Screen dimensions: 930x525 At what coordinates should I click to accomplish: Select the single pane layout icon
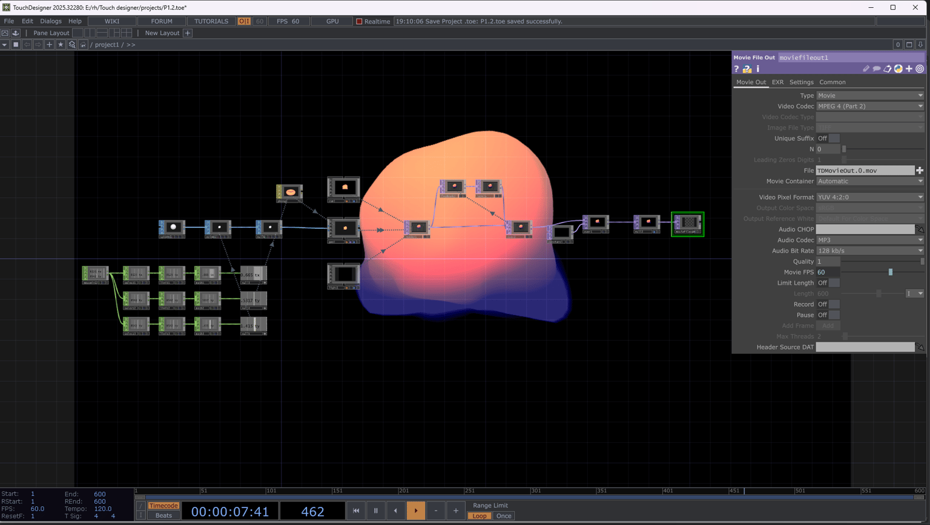[x=77, y=33]
